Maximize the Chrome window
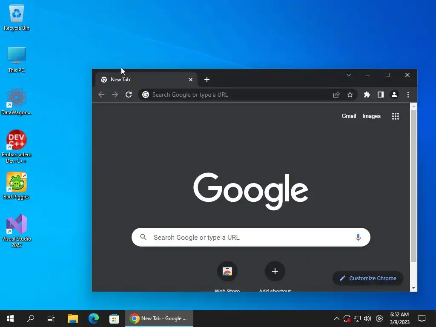 388,75
